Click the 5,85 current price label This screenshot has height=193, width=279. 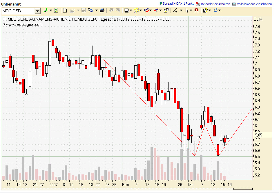(x=259, y=135)
